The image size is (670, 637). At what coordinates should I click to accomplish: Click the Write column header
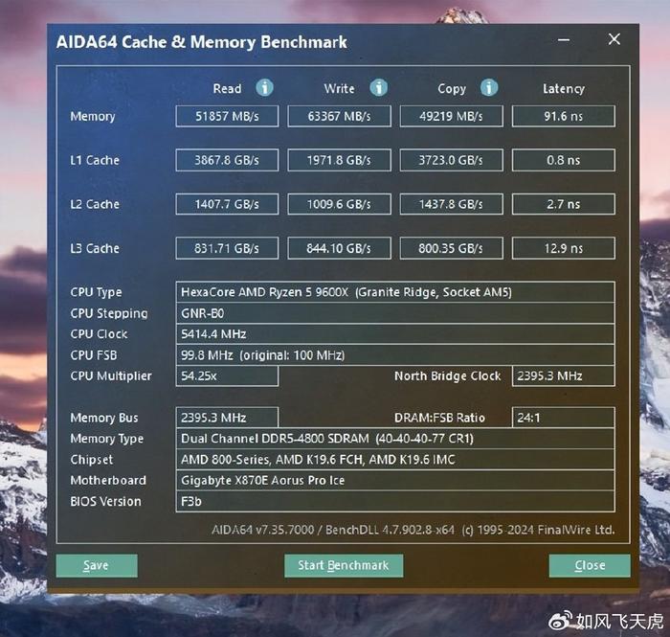[339, 88]
